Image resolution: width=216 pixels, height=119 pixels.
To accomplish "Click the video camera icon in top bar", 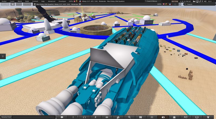I will [194, 1].
